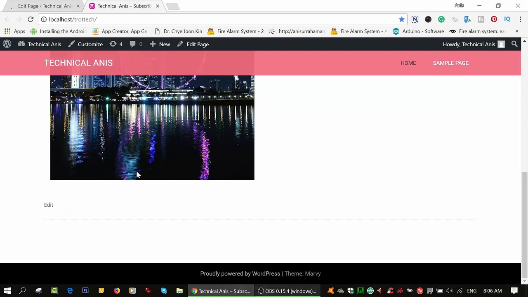Open Skype from the taskbar
The width and height of the screenshot is (528, 297).
pyautogui.click(x=164, y=291)
